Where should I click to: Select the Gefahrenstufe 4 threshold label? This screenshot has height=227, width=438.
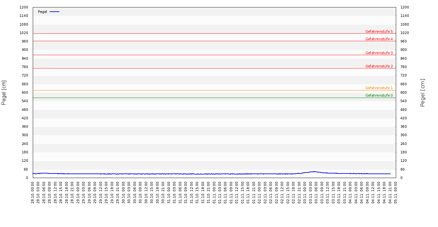tap(379, 39)
